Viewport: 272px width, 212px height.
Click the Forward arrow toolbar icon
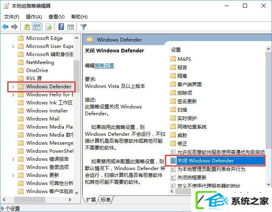pos(15,27)
